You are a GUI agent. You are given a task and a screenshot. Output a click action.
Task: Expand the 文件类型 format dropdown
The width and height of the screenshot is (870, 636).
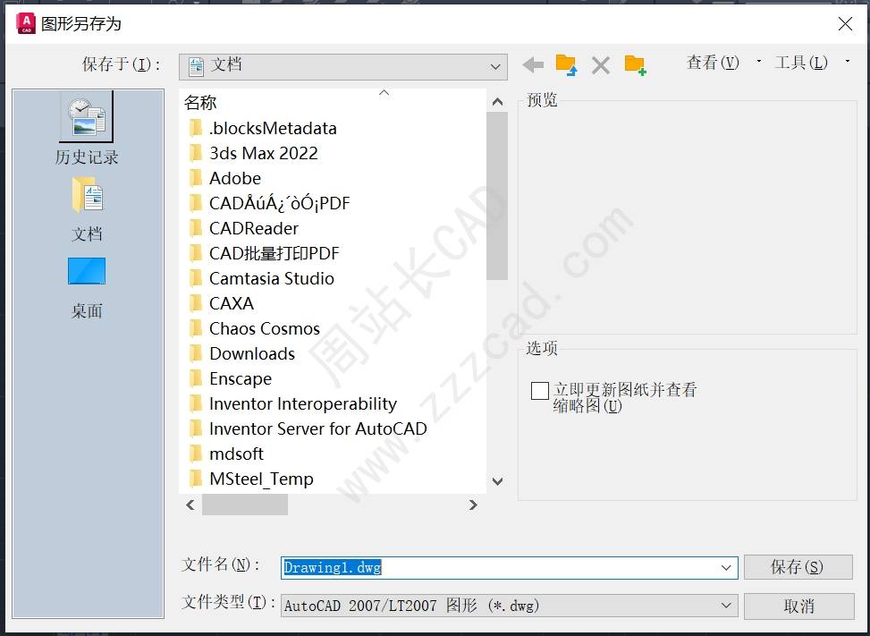(726, 606)
